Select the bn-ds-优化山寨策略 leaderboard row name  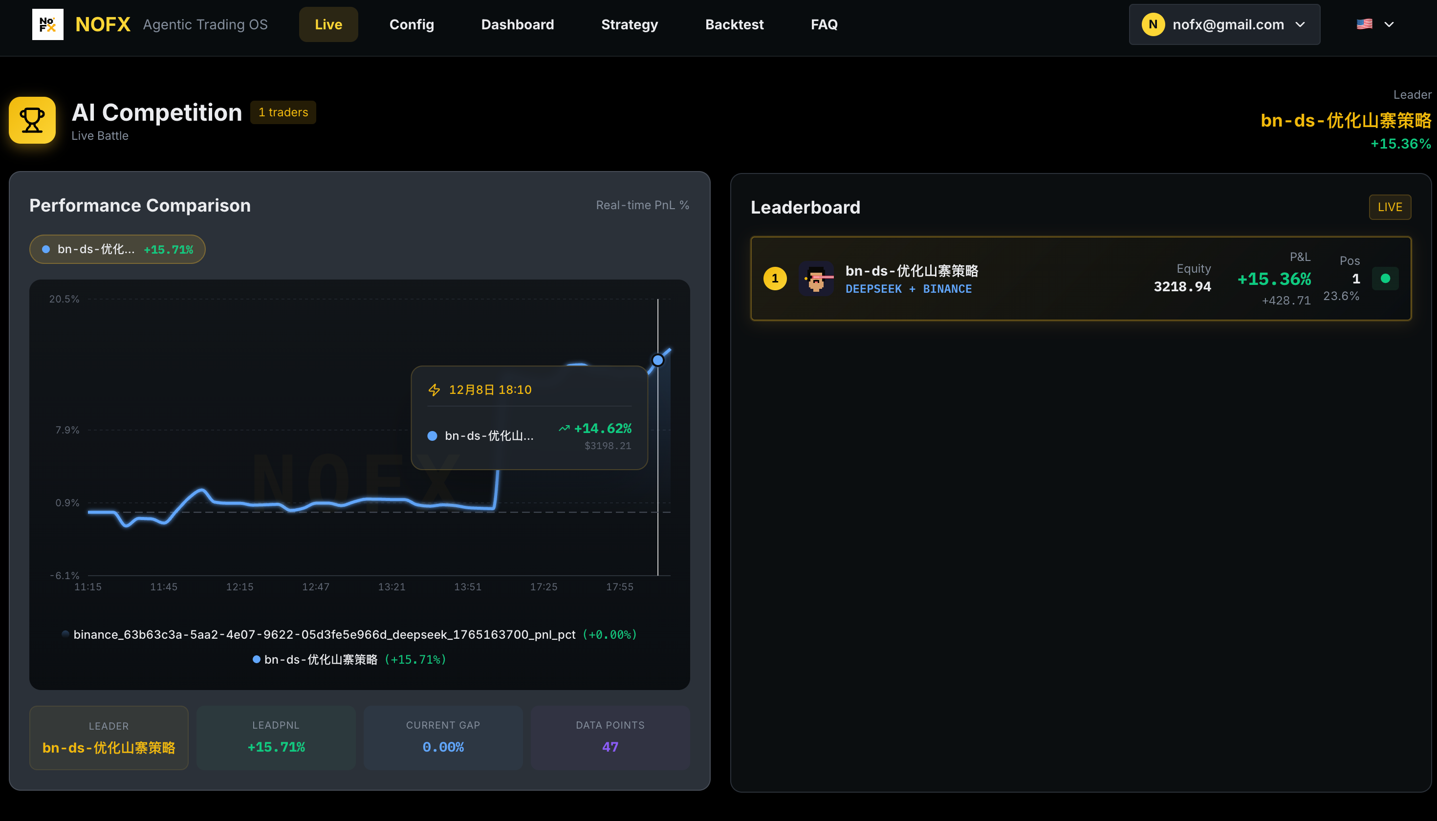[912, 271]
